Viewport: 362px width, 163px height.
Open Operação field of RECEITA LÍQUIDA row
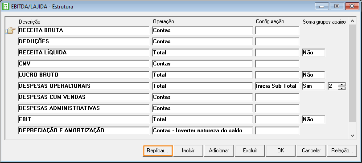click(x=202, y=53)
